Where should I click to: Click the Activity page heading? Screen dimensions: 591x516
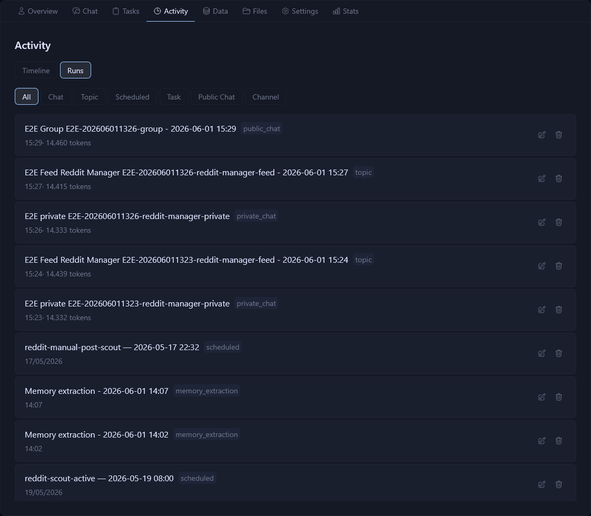click(33, 45)
